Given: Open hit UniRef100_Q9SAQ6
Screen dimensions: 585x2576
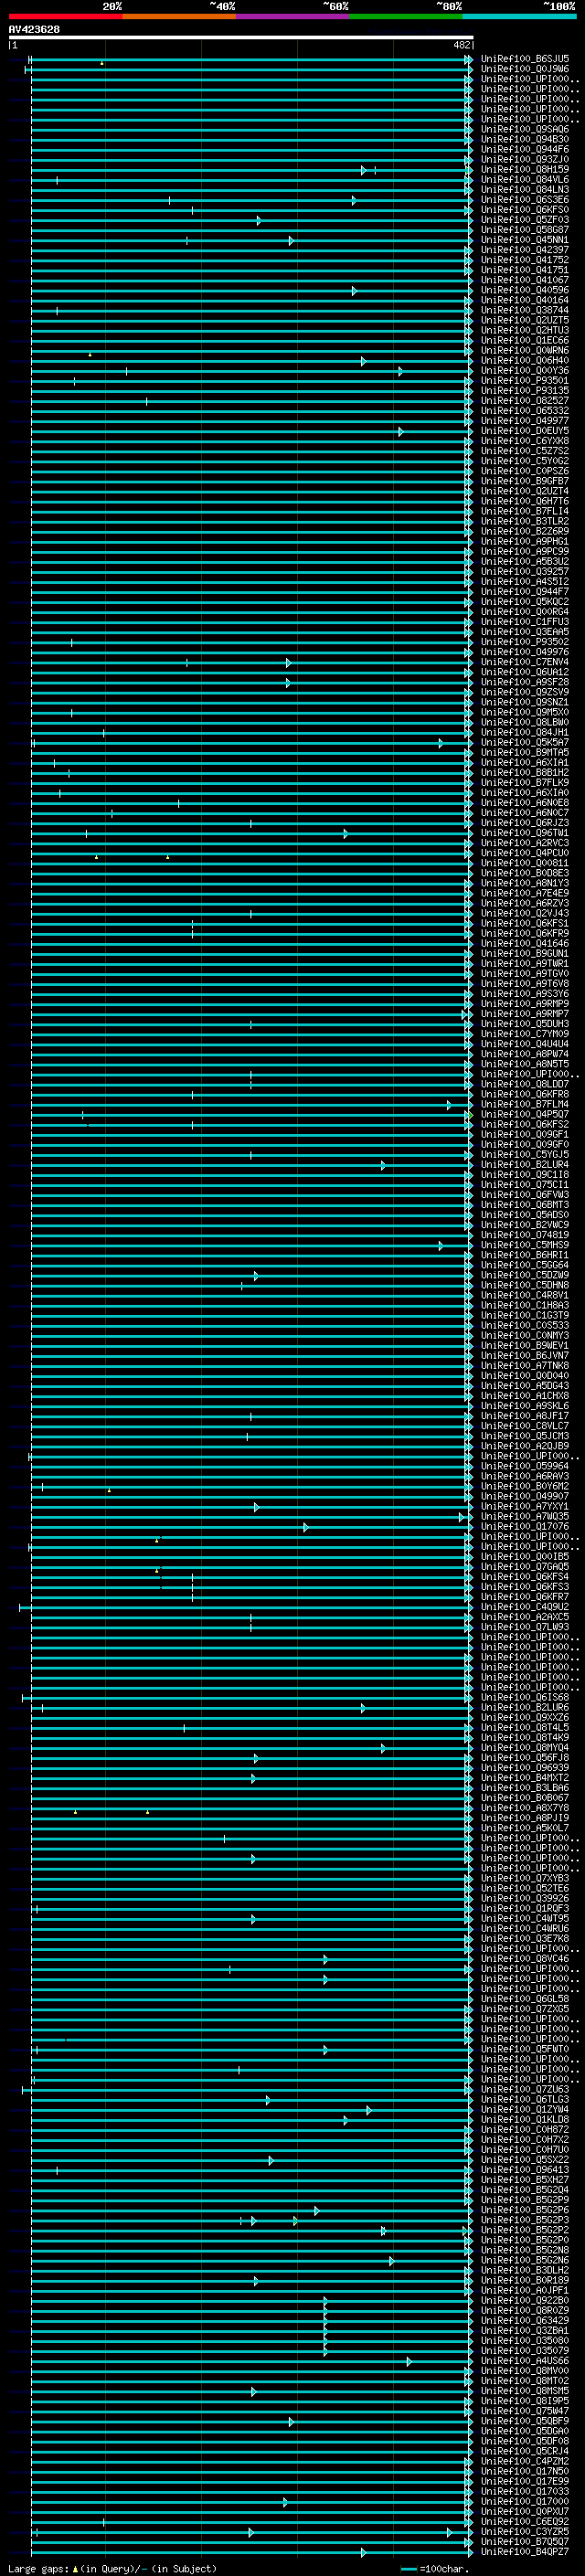Looking at the screenshot, I should [x=525, y=129].
